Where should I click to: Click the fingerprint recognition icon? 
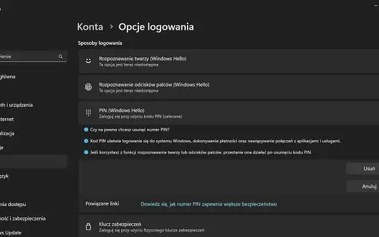pyautogui.click(x=88, y=87)
